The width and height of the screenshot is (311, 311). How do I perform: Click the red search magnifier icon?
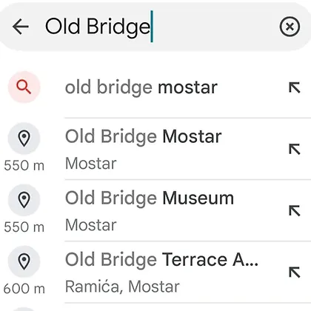(x=24, y=87)
